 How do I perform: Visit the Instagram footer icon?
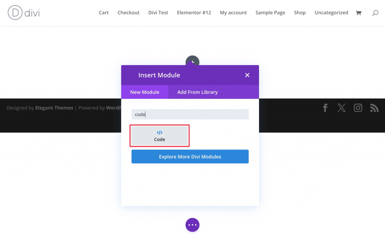(358, 108)
